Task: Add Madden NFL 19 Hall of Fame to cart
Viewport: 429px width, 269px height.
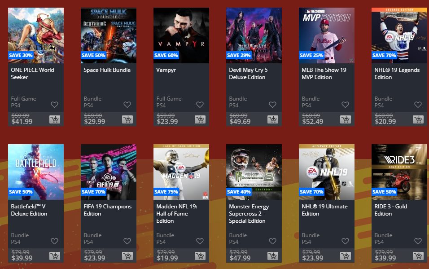Action: [200, 256]
